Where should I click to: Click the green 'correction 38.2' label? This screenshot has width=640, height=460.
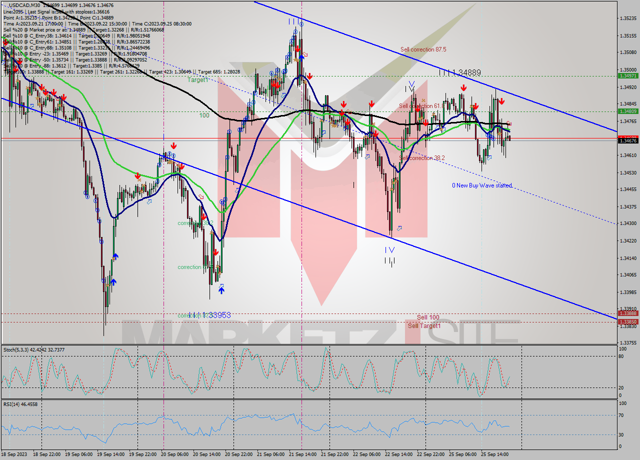pyautogui.click(x=195, y=223)
